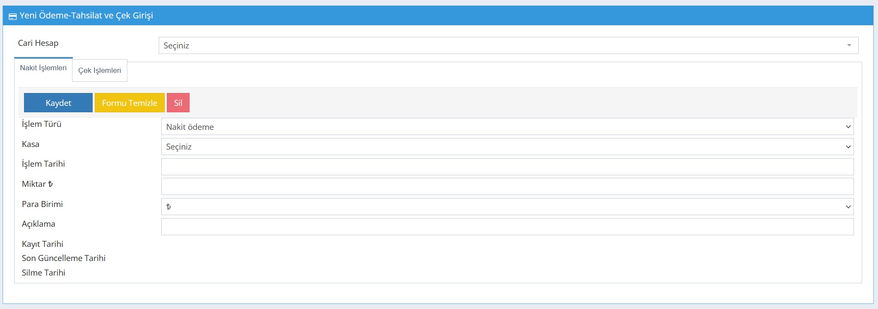Click the Silme Tarihi label
The image size is (878, 309).
coord(43,273)
